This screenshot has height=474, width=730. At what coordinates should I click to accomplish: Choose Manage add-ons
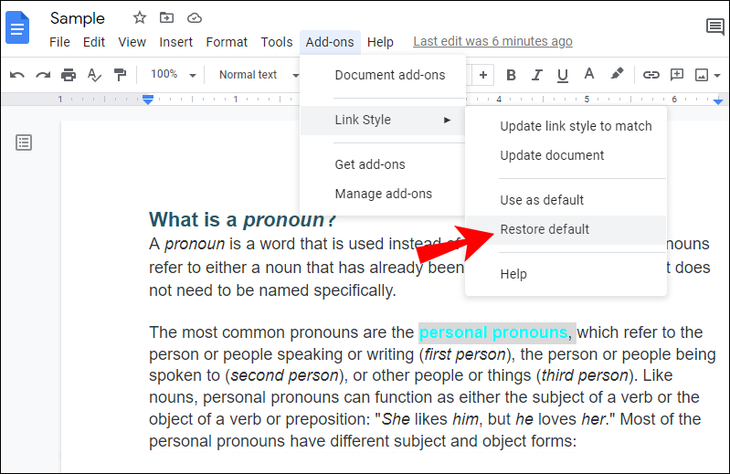[x=383, y=194]
